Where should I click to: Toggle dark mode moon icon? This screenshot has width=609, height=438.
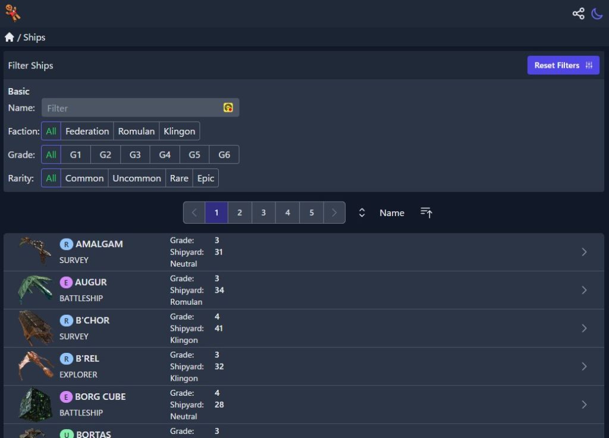tap(597, 14)
